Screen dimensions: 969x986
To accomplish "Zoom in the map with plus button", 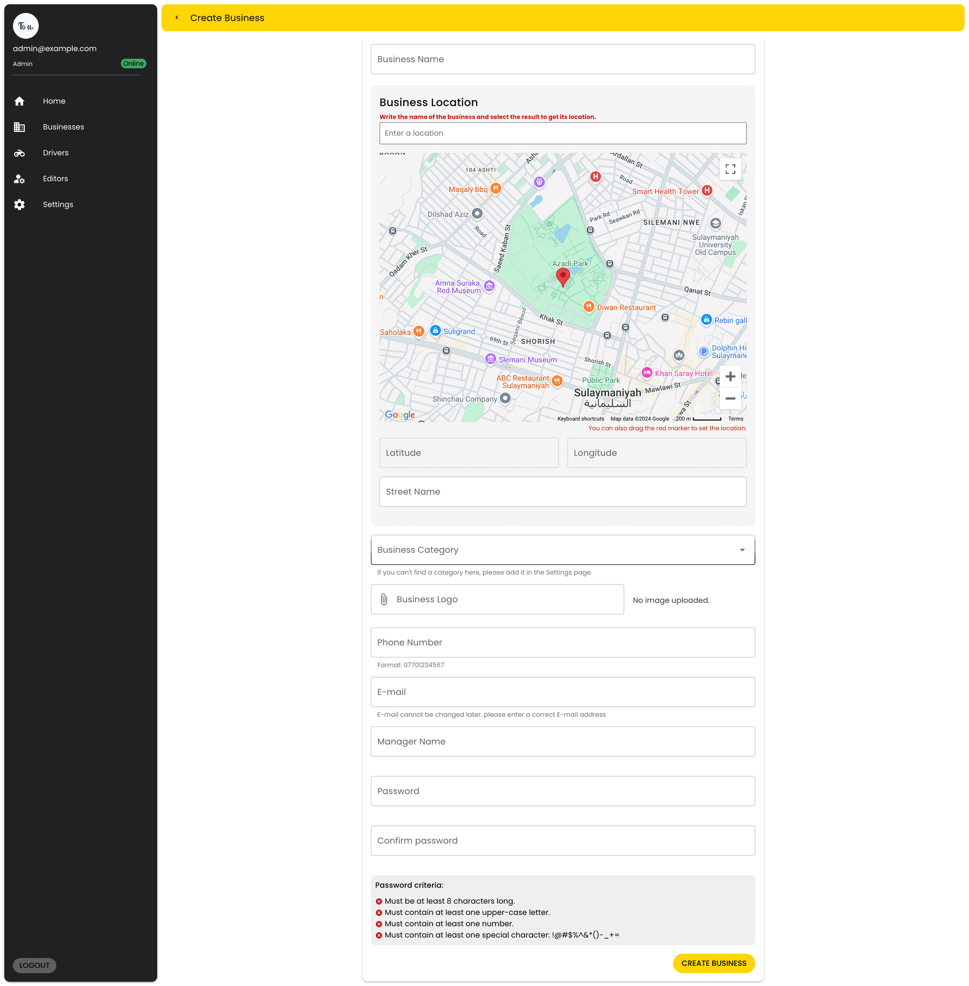I will pos(730,377).
